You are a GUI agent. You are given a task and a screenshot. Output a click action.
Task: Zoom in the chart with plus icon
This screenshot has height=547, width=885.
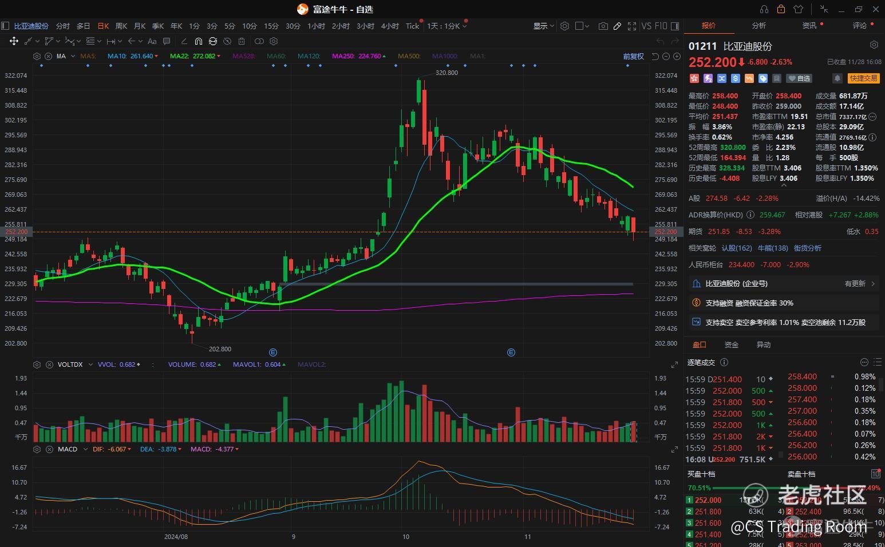(677, 56)
